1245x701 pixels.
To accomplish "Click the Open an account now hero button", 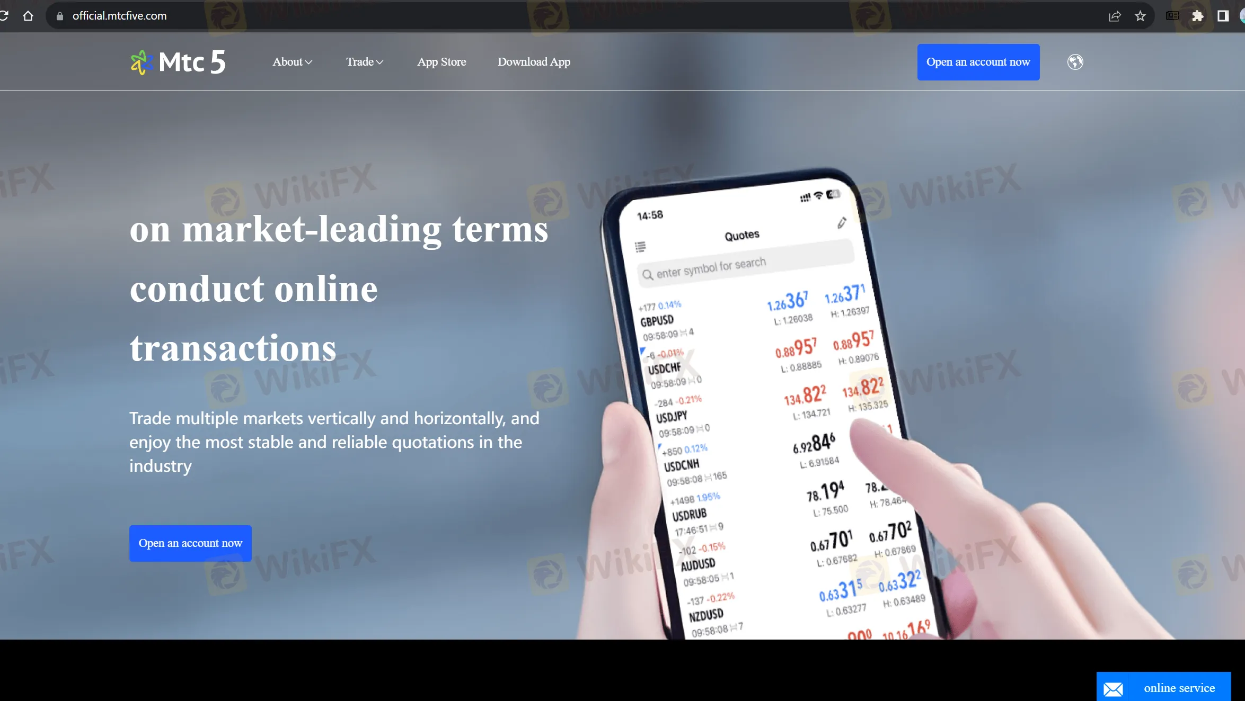I will click(190, 543).
